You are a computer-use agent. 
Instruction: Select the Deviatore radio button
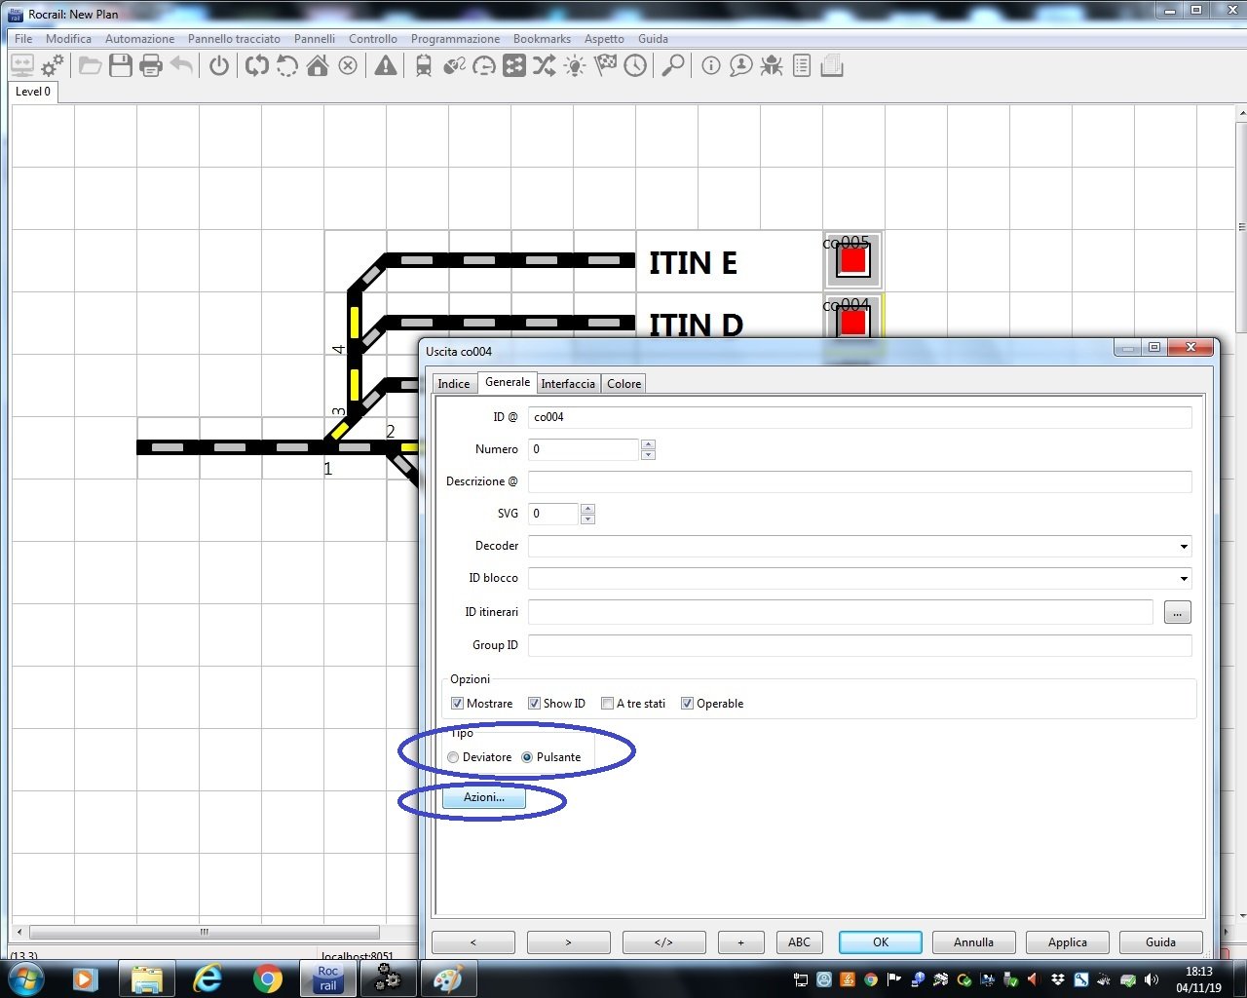pyautogui.click(x=453, y=757)
